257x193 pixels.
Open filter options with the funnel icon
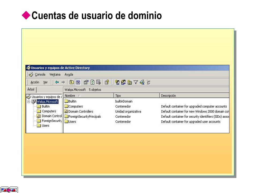pyautogui.click(x=136, y=82)
